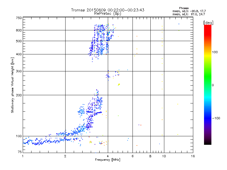Click the y-axis tick label '75'
Screen dimensions: 227x170
click(x=20, y=152)
